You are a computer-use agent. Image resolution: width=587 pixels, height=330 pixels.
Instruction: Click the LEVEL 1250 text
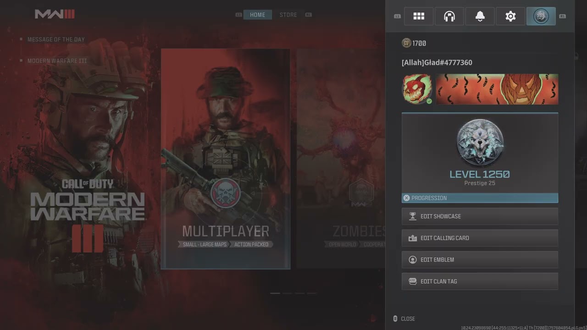[x=480, y=174]
